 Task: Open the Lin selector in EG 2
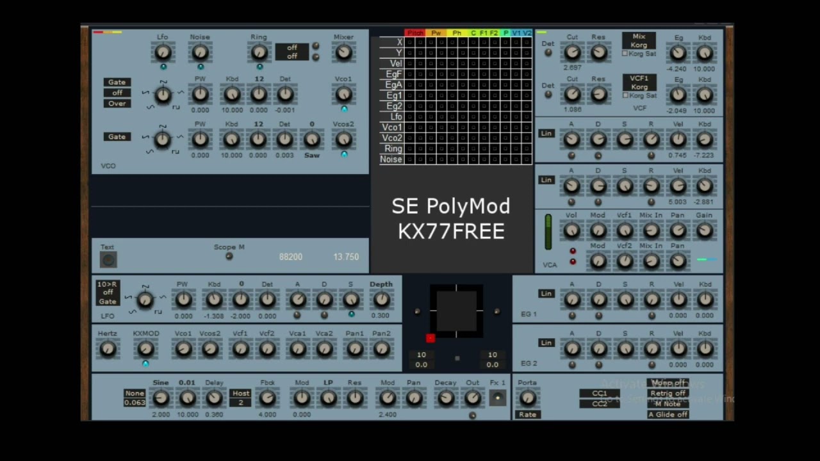546,343
